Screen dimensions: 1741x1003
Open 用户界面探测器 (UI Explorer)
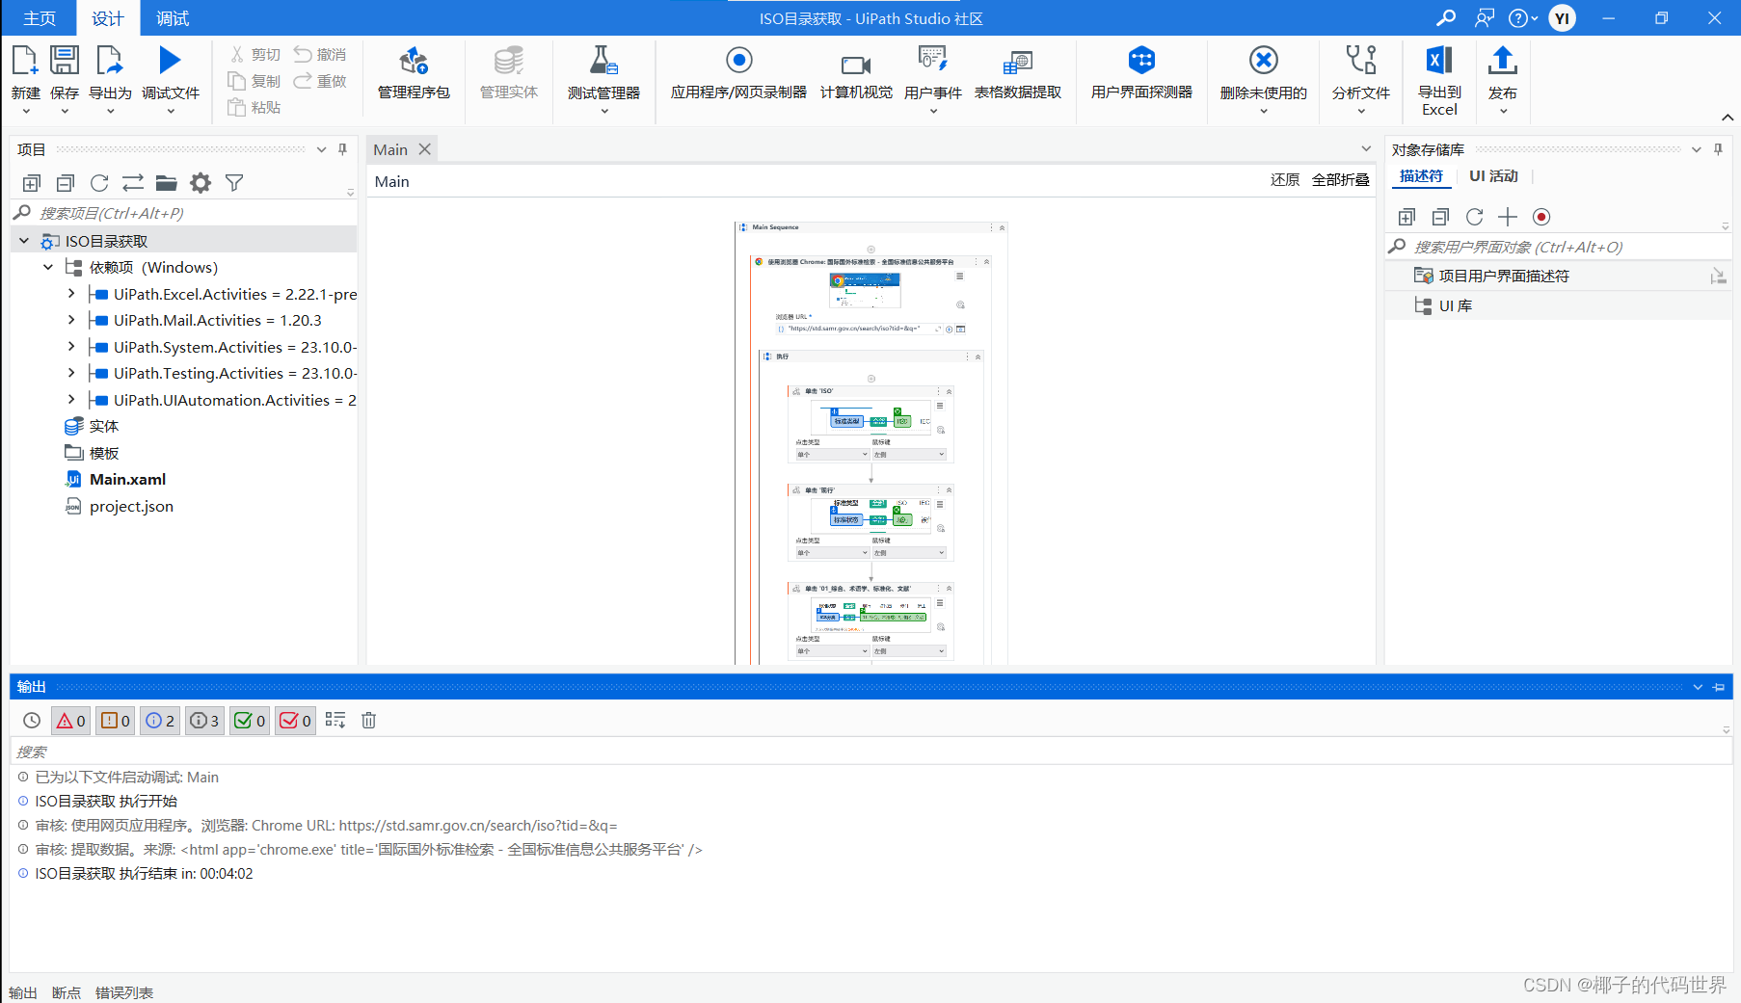click(1141, 73)
